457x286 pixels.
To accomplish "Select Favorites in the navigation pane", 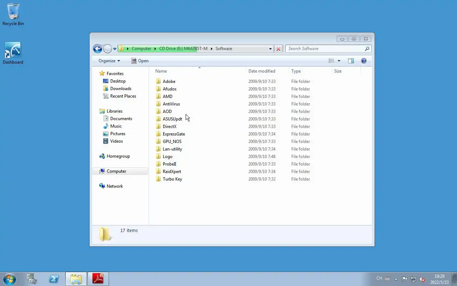I will [111, 74].
